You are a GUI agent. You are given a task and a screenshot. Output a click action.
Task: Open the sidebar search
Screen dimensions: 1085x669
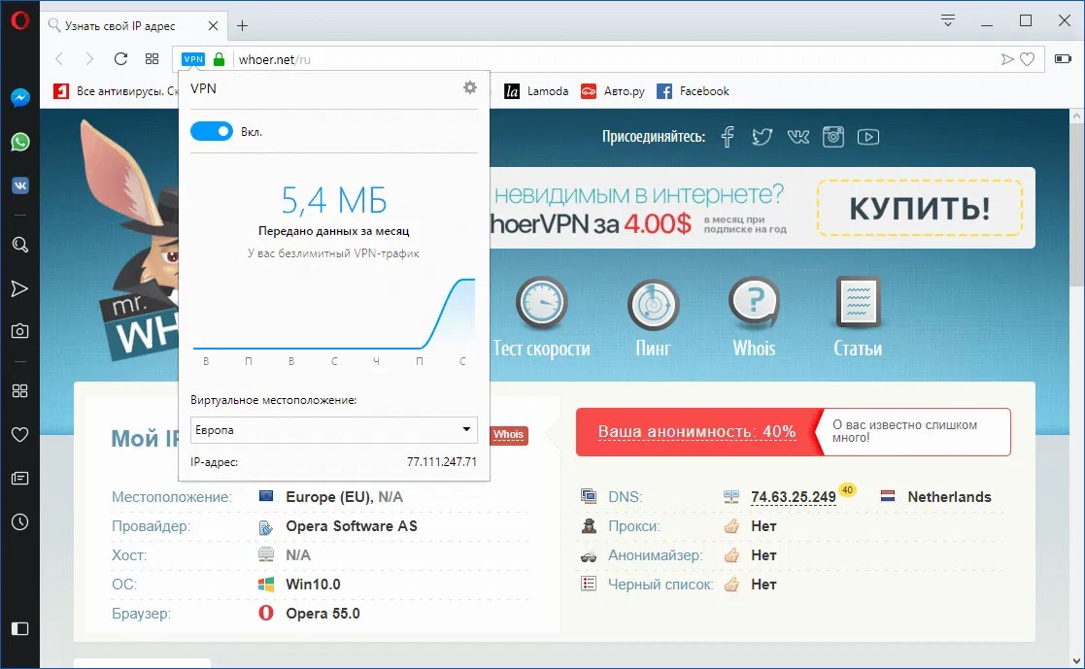click(20, 245)
